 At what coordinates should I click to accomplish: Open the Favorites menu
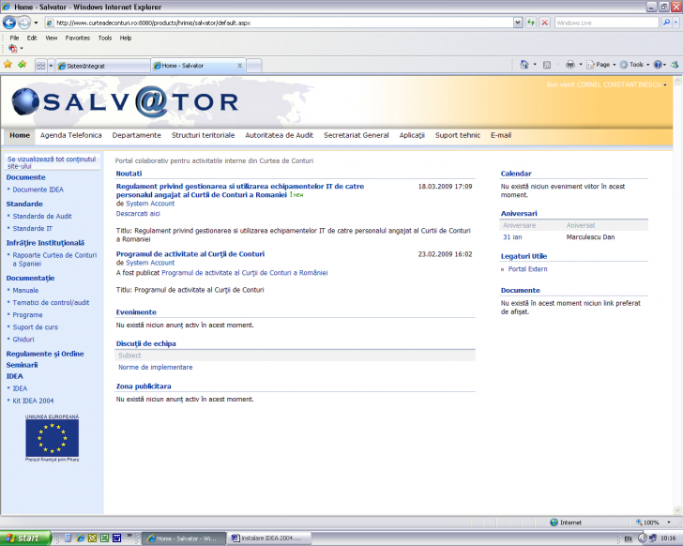[77, 38]
